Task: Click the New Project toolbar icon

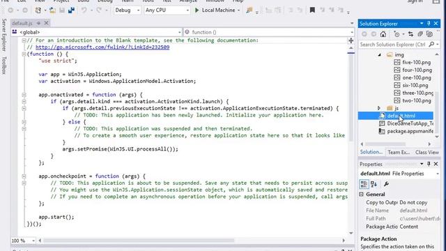Action: coord(38,10)
